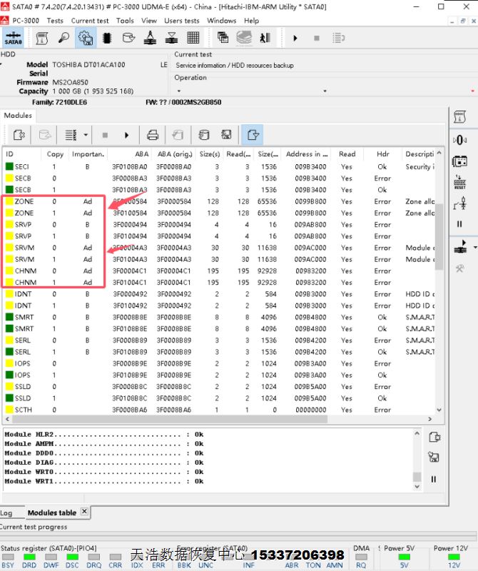Click the circuit board icon in right sidebar
The height and width of the screenshot is (571, 478).
(x=459, y=161)
